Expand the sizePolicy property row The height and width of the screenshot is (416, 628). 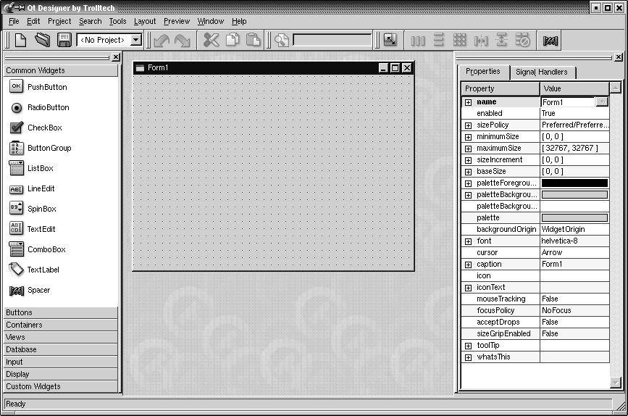tap(468, 125)
